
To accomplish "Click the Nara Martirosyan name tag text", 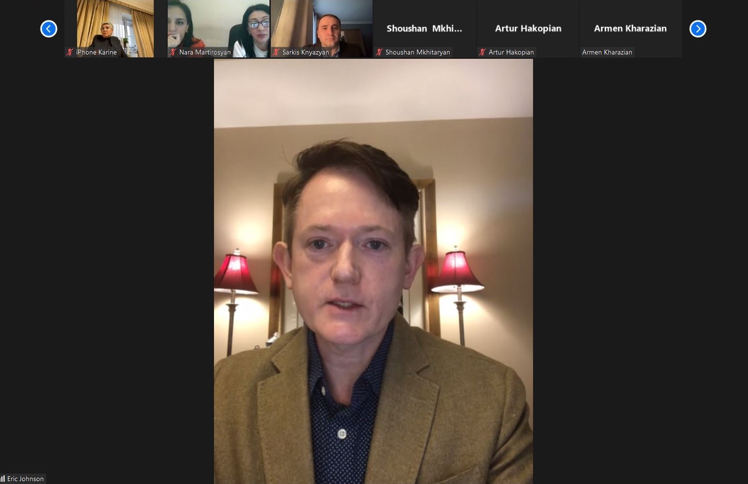I will coord(205,52).
